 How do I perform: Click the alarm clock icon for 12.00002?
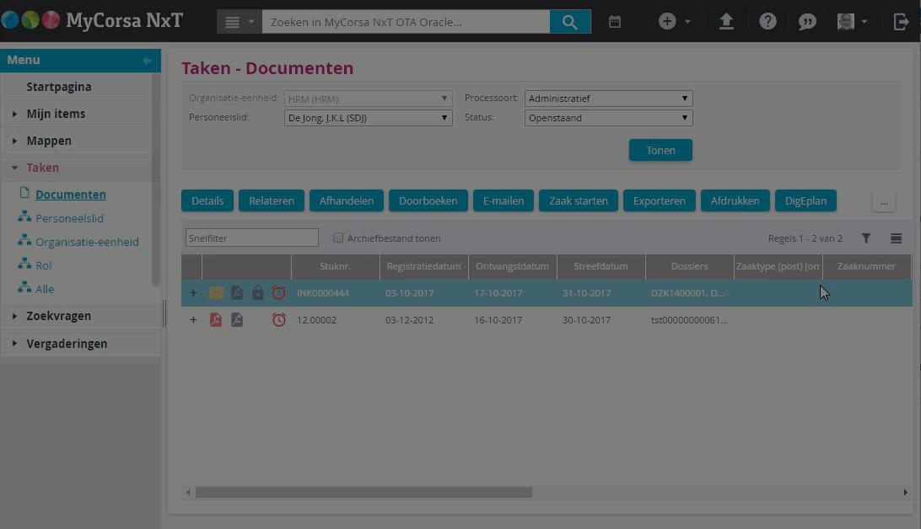click(x=279, y=319)
